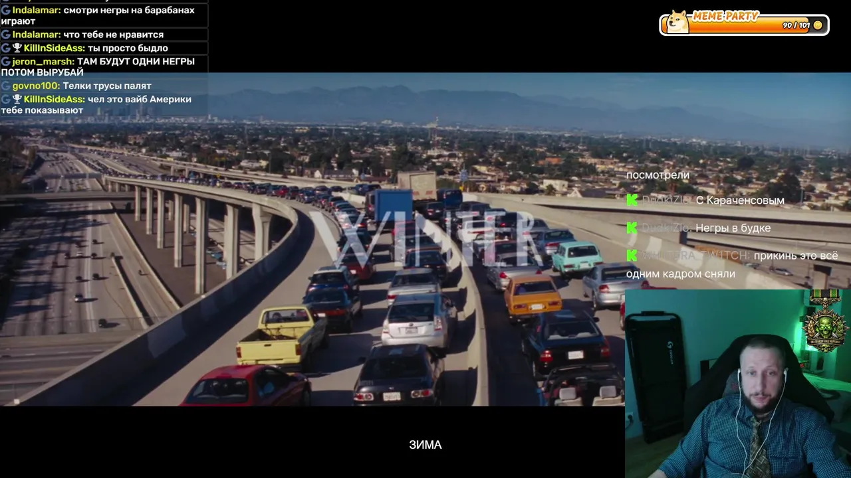
Task: Click the gold coin icon beside 90 / 101
Action: 818,25
